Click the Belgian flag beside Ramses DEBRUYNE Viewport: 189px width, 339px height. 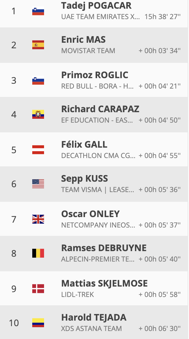pyautogui.click(x=38, y=253)
